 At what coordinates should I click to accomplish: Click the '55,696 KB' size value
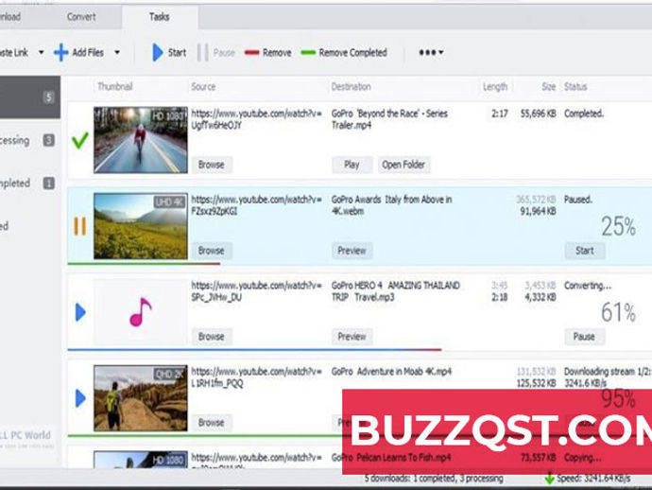[x=538, y=114]
